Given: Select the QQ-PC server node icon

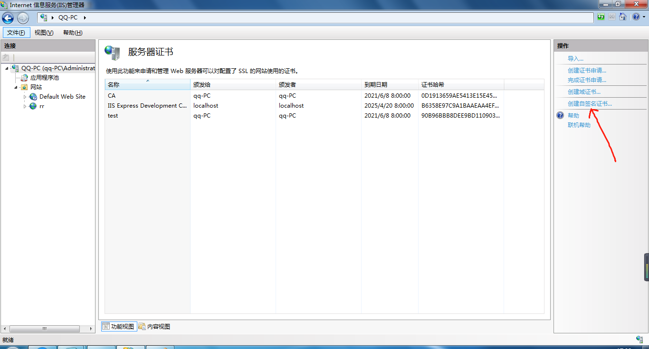Looking at the screenshot, I should point(16,68).
